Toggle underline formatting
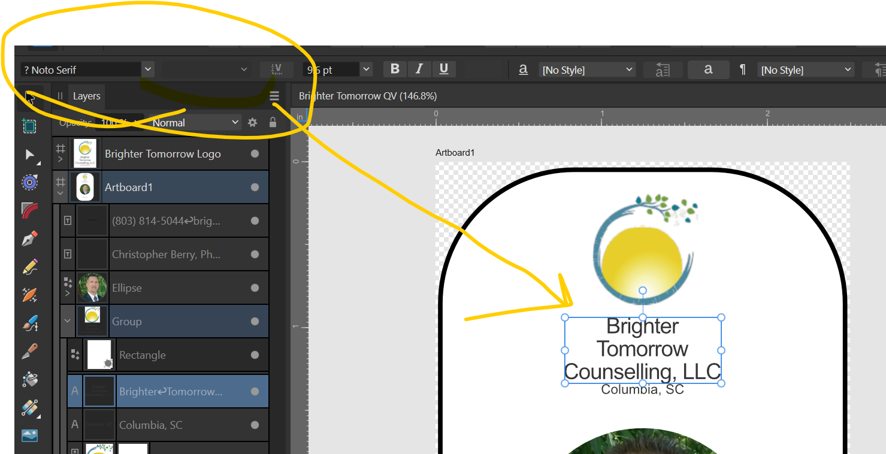 444,69
